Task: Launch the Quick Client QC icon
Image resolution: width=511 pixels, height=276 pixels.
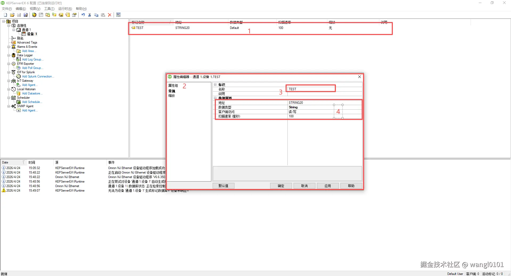Action: 118,15
